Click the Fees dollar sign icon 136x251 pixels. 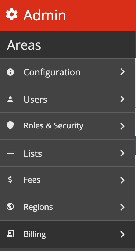(10, 180)
